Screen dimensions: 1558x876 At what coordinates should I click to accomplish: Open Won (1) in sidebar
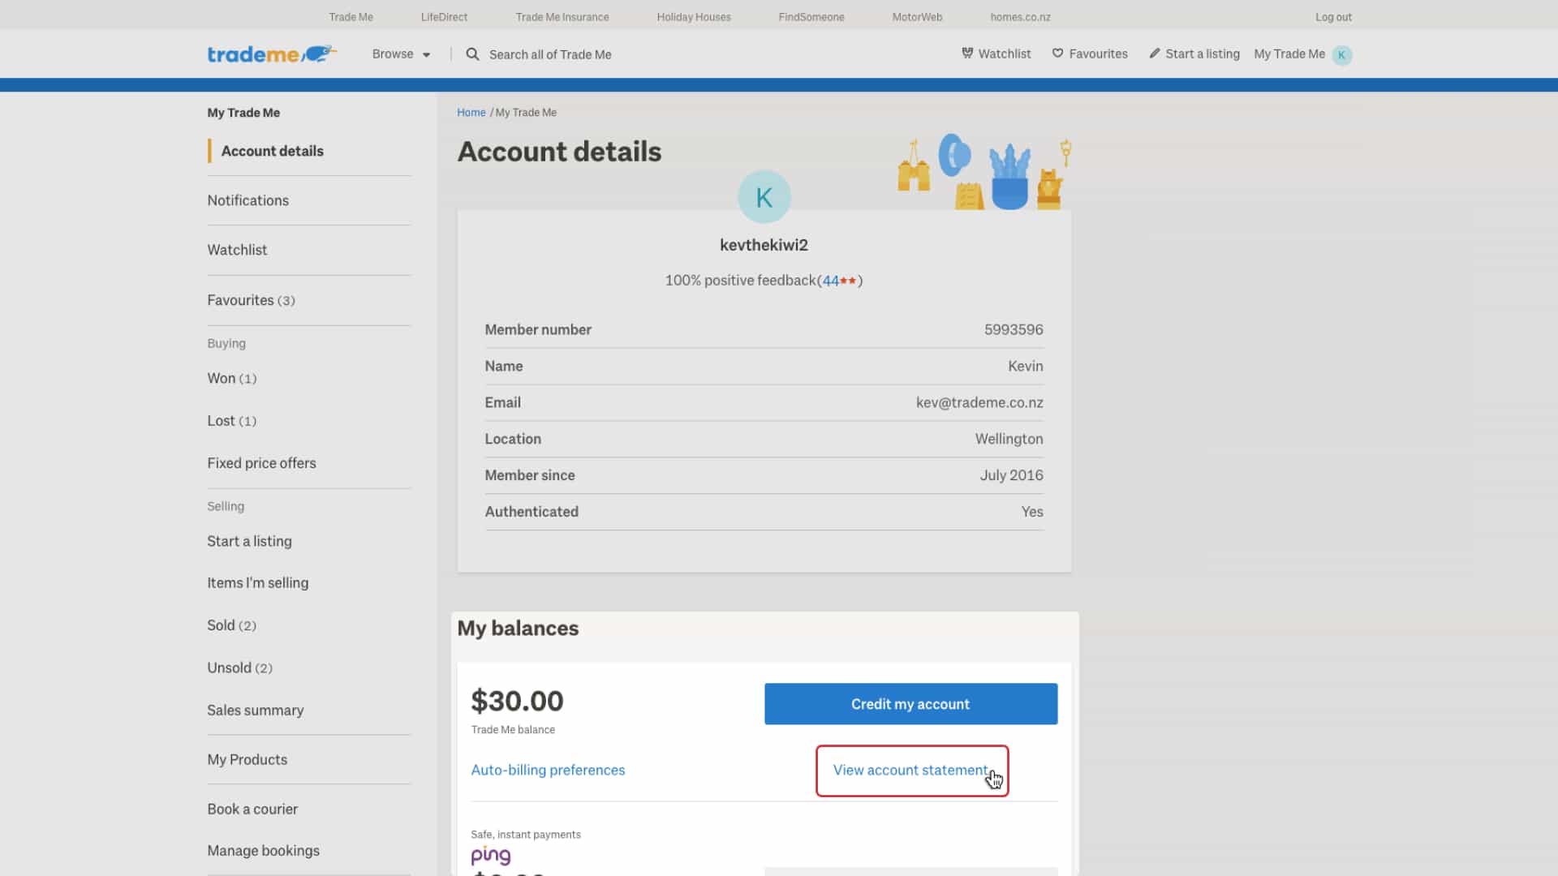coord(231,379)
